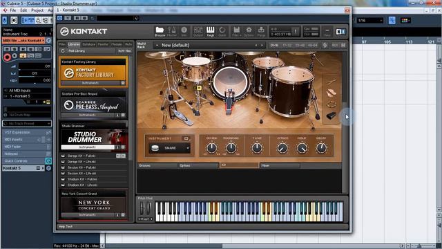Switch to the Libraries tab in Kontakt browser
Screen dimensions: 442x249
coord(74,44)
